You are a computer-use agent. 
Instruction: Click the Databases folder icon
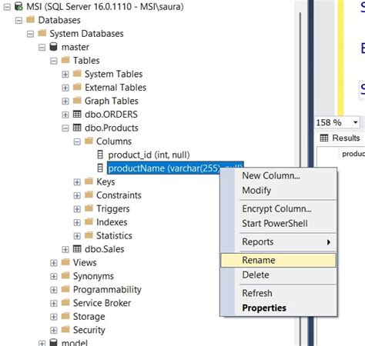30,19
